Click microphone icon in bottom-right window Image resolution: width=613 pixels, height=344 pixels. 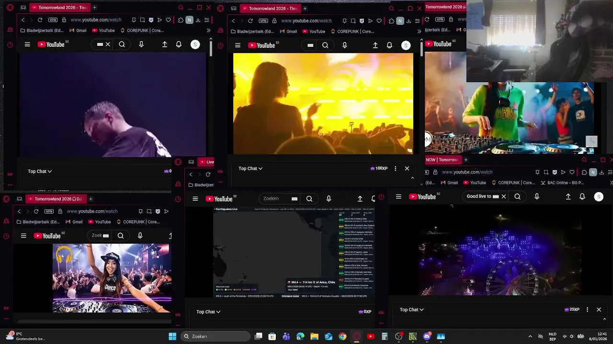point(537,196)
